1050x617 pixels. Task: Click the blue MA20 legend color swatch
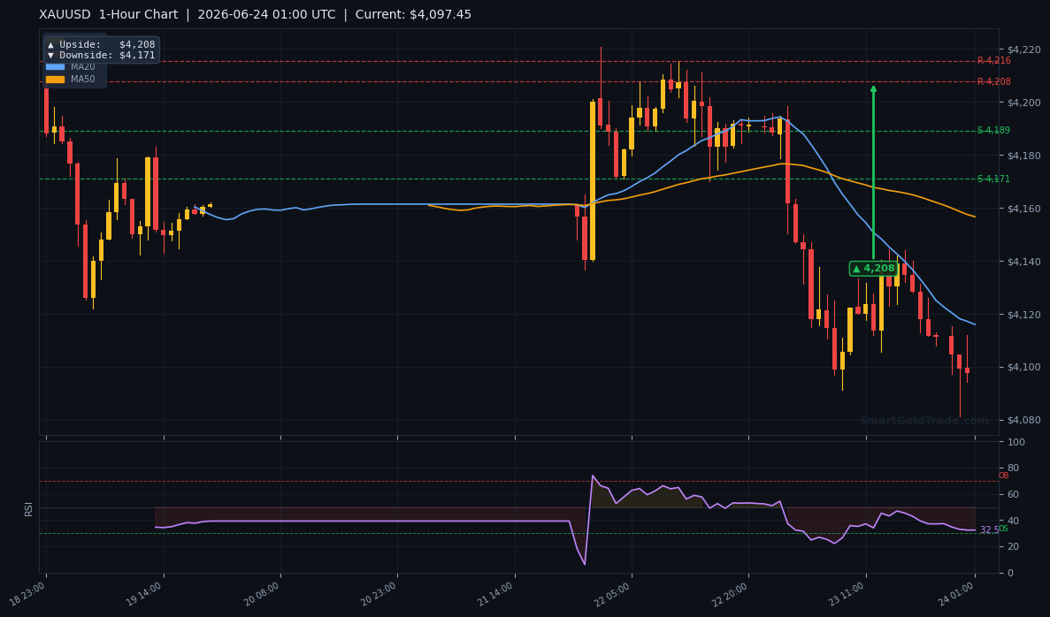tap(55, 67)
